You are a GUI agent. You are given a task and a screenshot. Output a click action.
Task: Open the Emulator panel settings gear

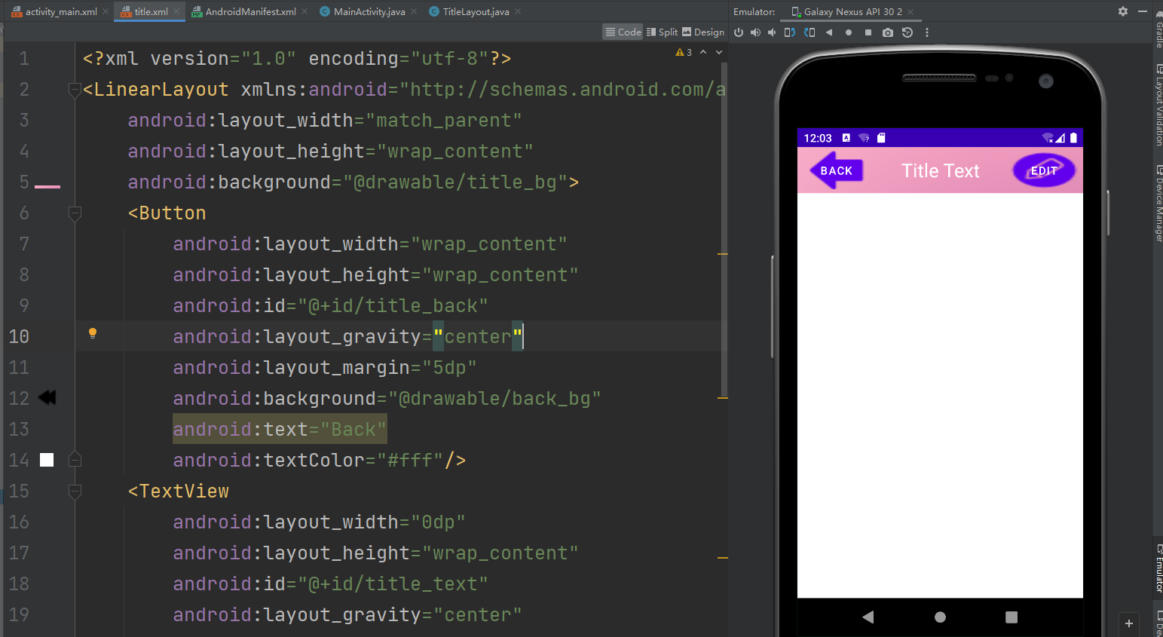coord(1123,11)
